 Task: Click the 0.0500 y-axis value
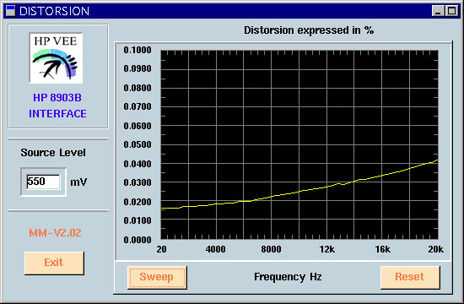(x=138, y=144)
